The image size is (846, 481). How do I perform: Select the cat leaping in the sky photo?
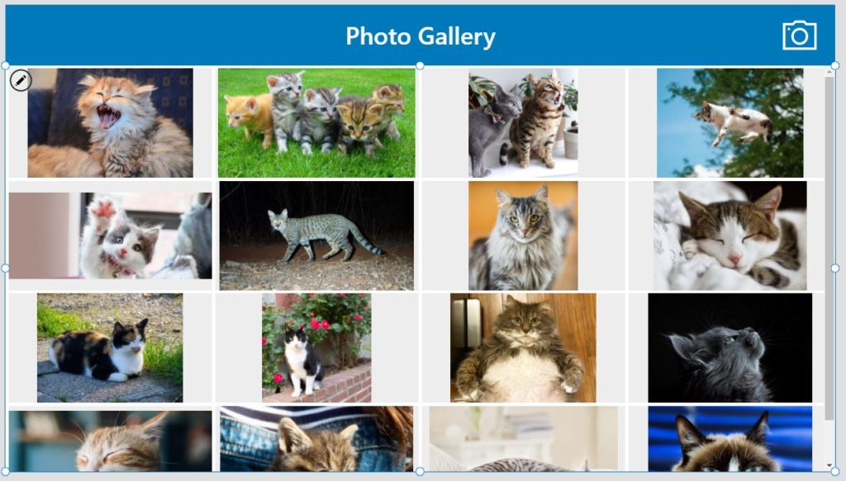coord(730,122)
